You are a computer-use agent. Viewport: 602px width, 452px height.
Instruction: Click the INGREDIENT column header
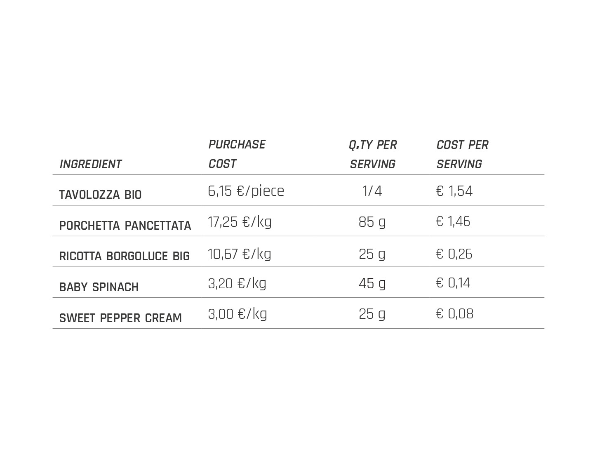90,164
